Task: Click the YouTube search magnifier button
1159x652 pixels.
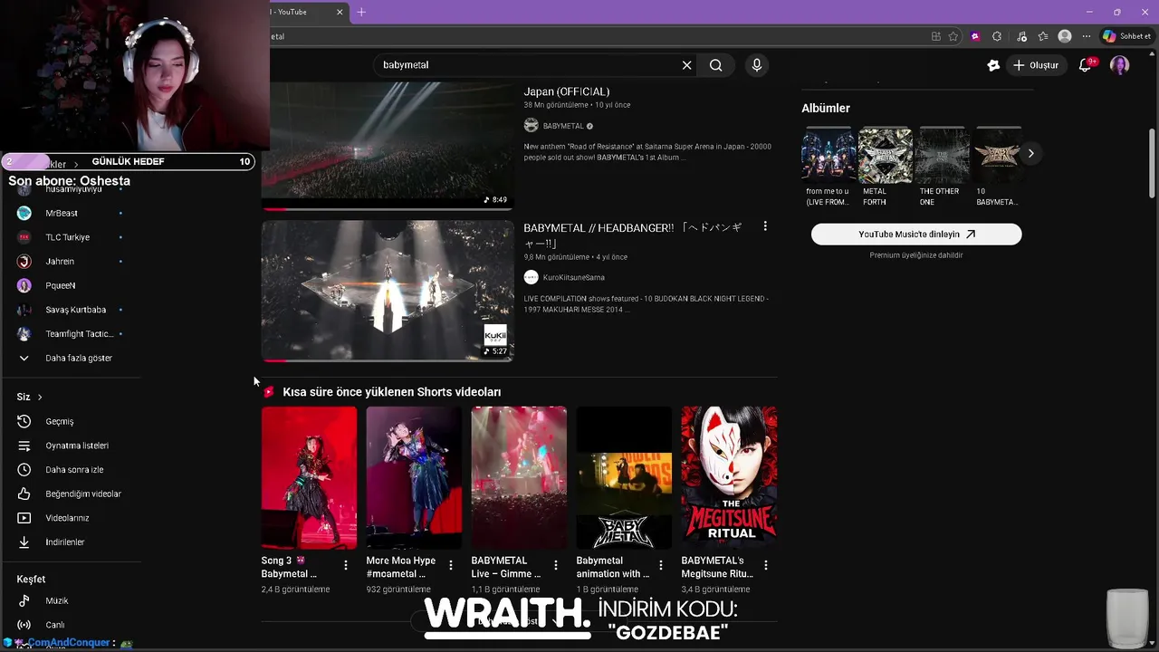Action: (715, 65)
